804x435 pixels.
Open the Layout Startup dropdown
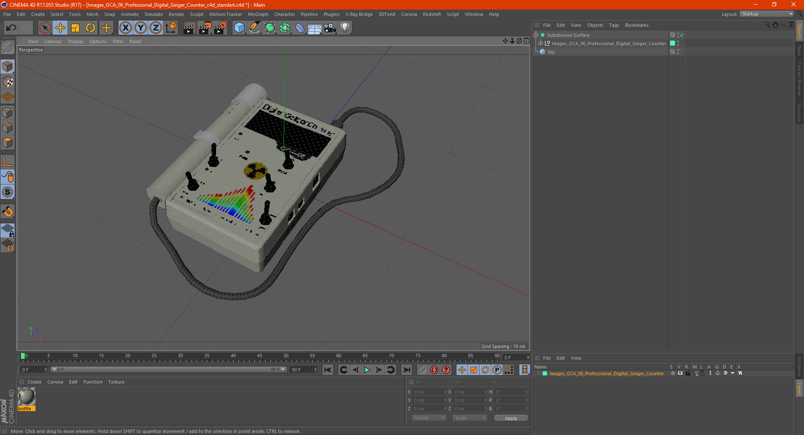click(x=767, y=14)
